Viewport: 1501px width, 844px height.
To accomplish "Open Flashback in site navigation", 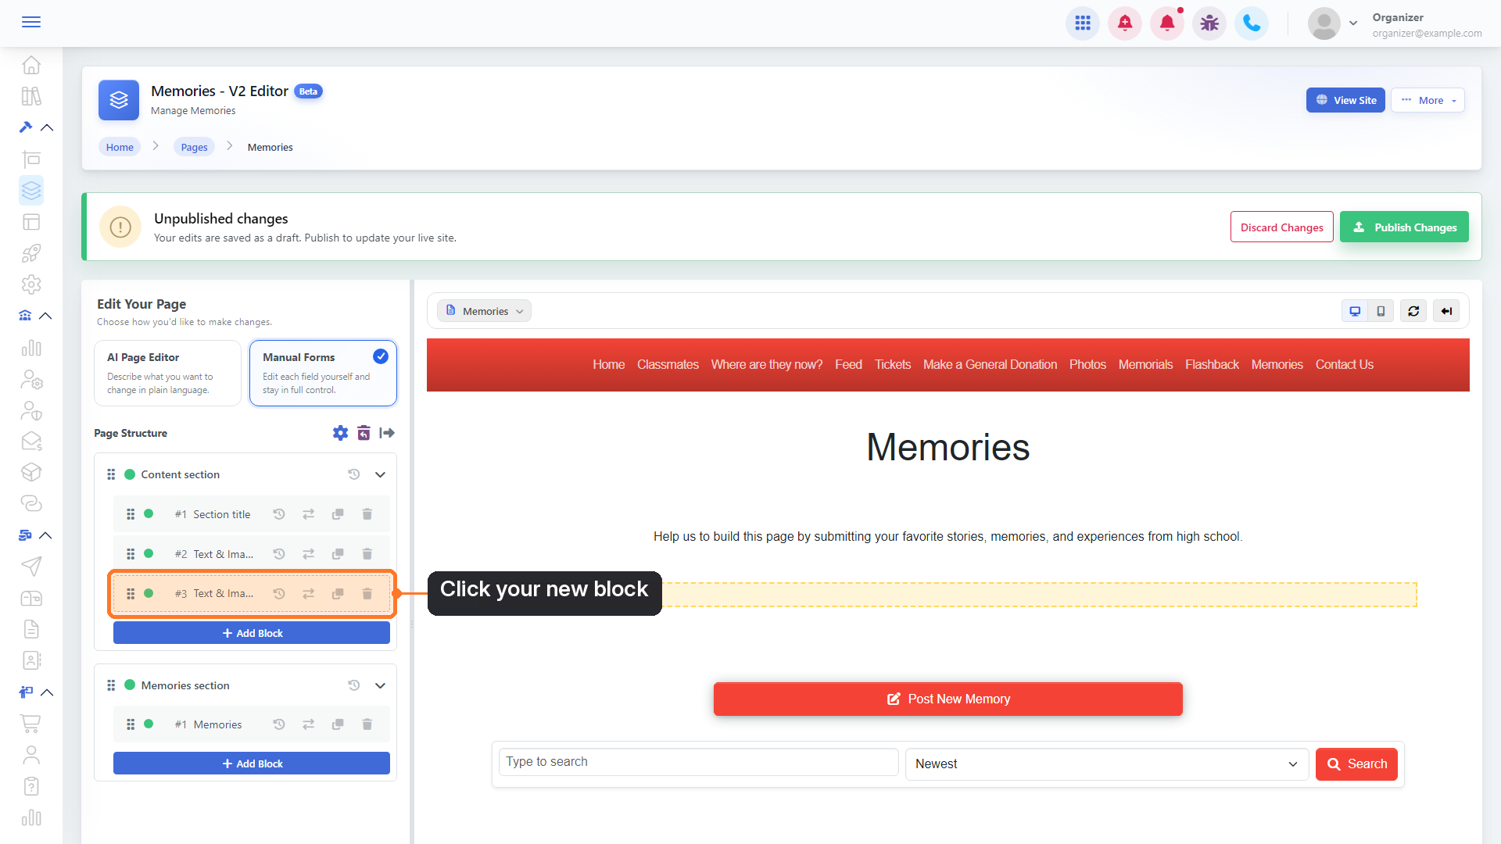I will (1212, 364).
